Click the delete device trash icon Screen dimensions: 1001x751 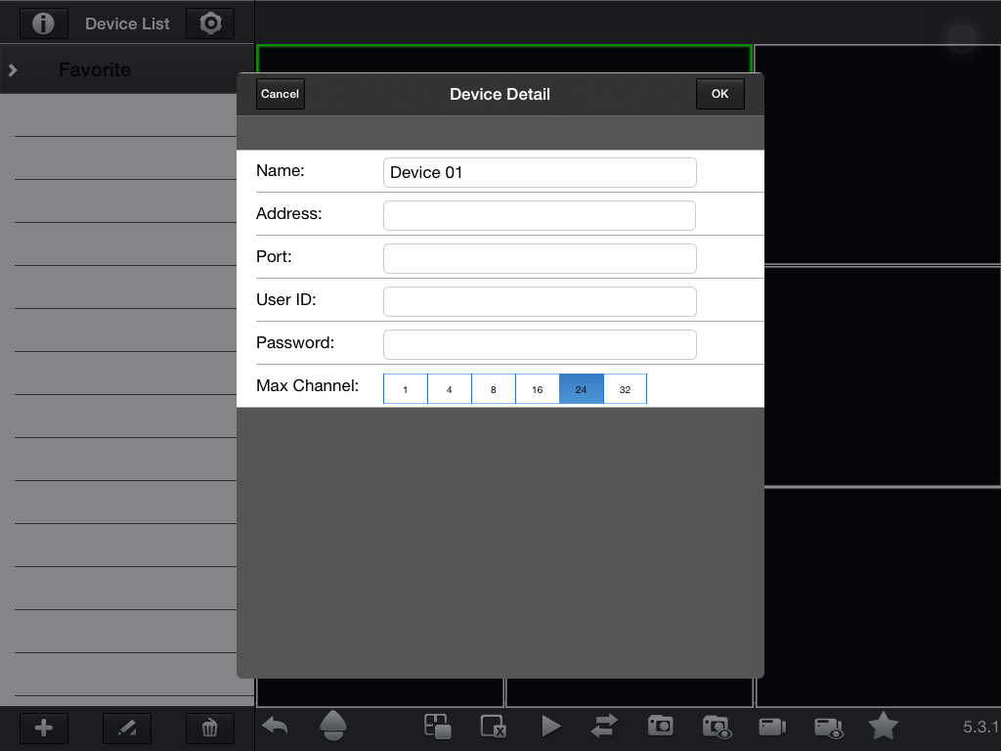(x=210, y=728)
